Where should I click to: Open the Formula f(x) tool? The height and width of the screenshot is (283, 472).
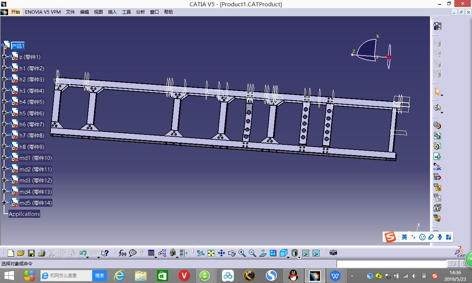pyautogui.click(x=122, y=253)
